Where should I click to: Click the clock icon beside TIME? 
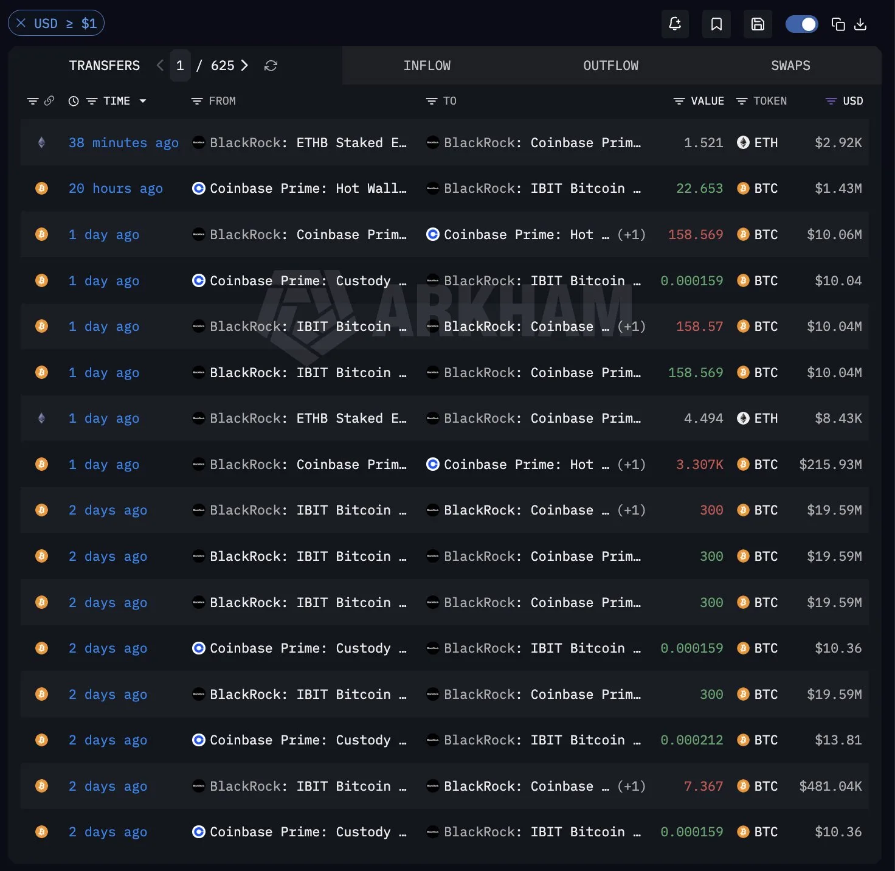[74, 101]
